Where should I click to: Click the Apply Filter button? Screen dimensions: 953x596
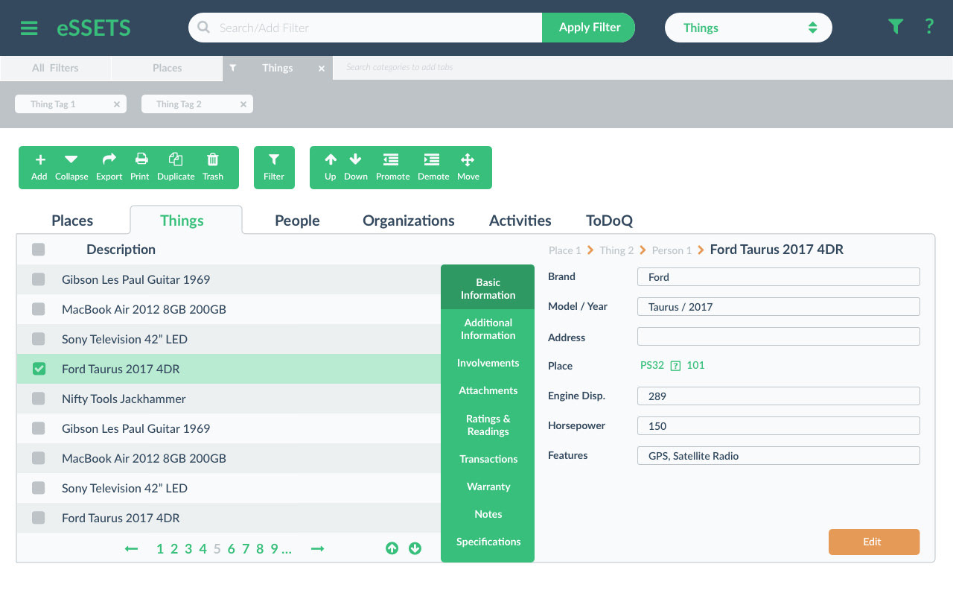589,28
